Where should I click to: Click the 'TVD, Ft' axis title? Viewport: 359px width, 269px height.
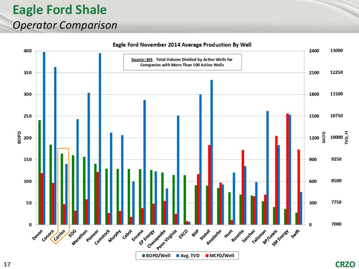(x=346, y=138)
